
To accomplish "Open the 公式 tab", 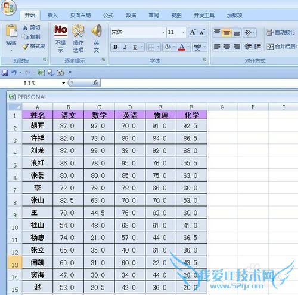I will point(108,16).
